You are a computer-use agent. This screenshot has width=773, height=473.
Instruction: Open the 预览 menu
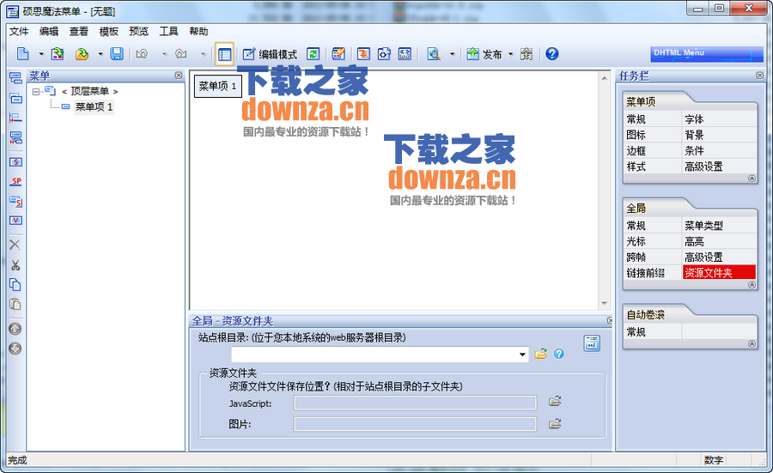point(139,32)
